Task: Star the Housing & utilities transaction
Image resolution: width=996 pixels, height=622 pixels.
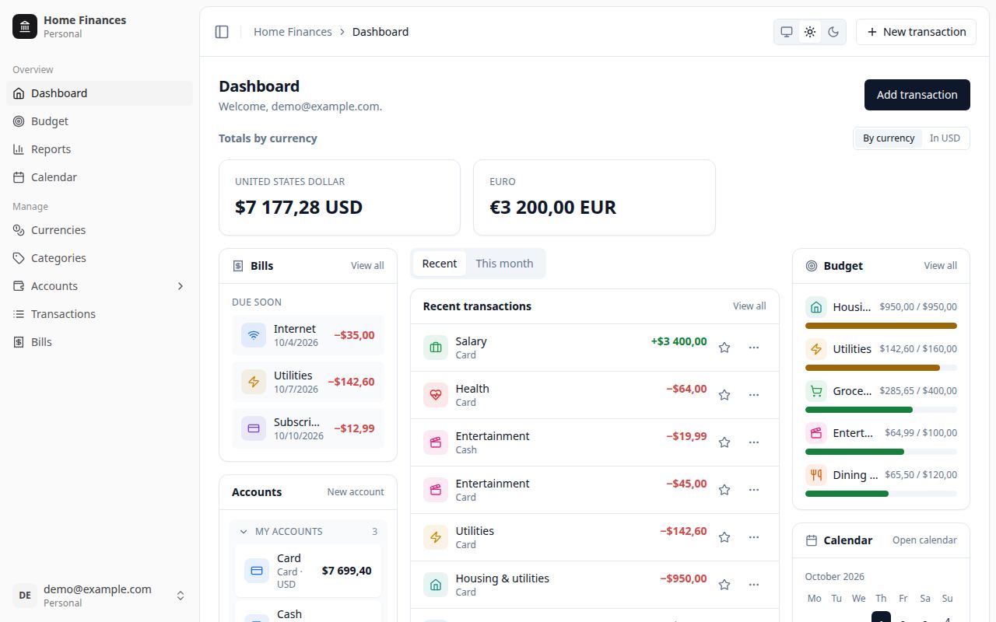Action: click(x=724, y=585)
